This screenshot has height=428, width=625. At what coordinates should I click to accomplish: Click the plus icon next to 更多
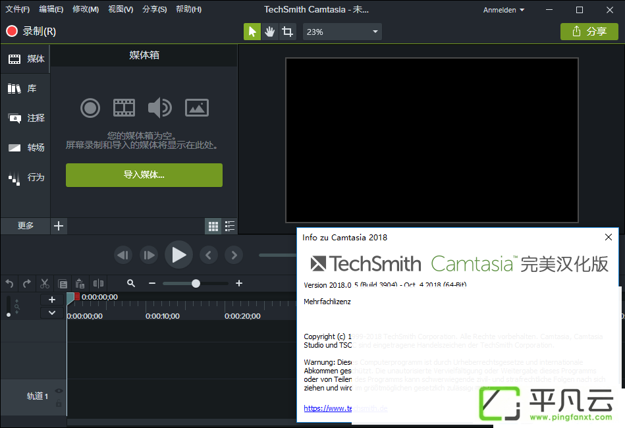[x=59, y=226]
